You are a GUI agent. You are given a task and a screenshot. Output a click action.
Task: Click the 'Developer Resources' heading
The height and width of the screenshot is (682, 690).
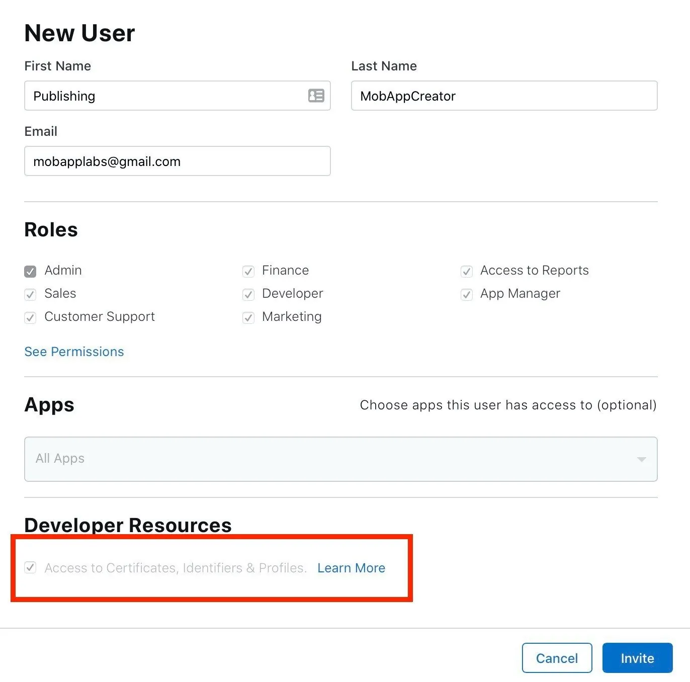coord(128,525)
